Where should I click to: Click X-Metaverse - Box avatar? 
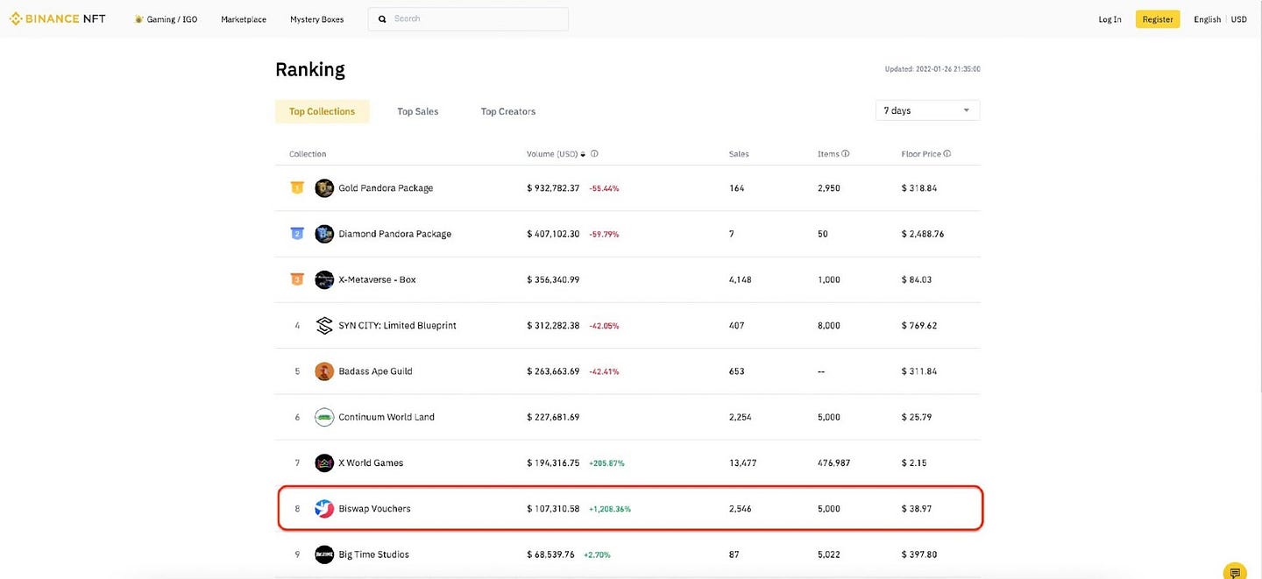324,279
